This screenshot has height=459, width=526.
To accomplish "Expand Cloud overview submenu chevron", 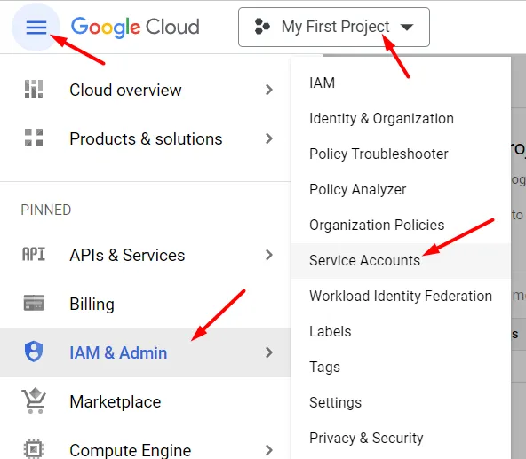I will click(x=268, y=90).
